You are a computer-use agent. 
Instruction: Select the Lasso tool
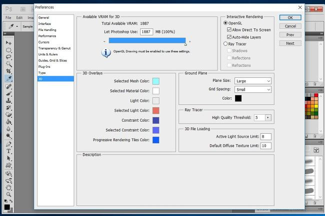tap(8, 57)
